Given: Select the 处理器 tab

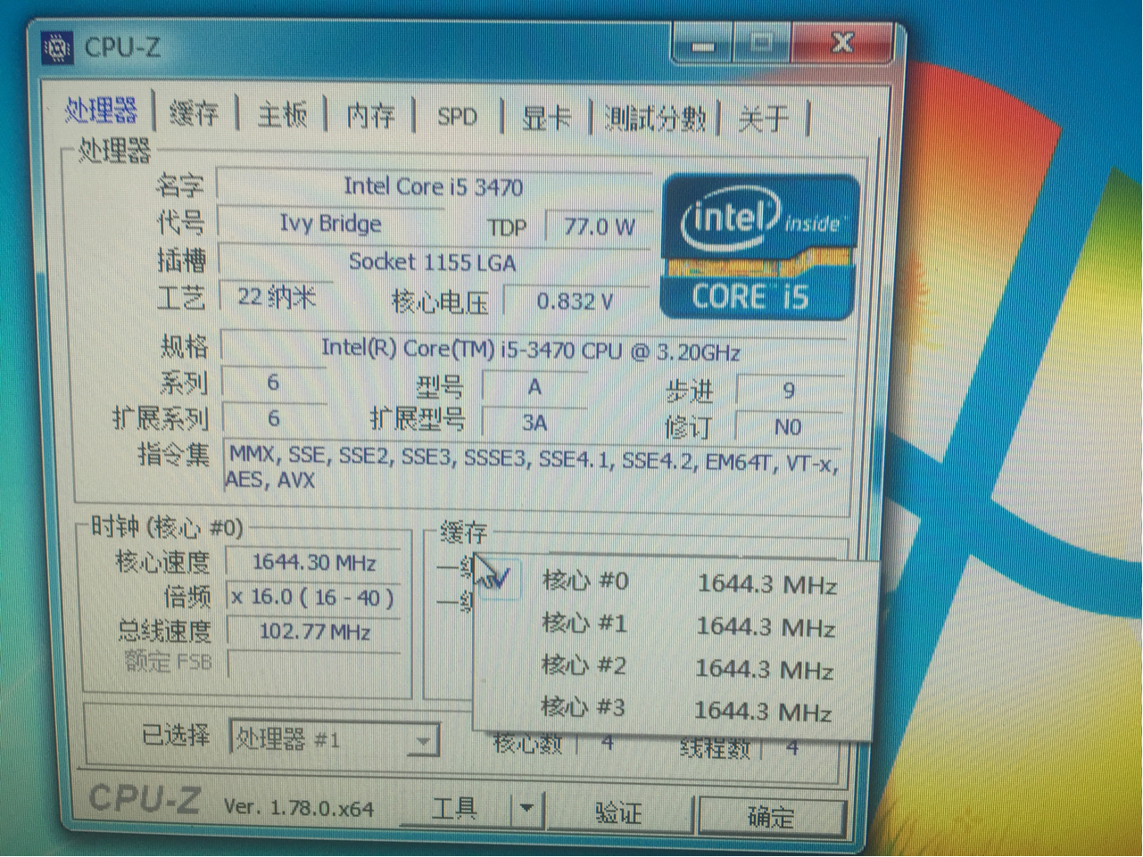Looking at the screenshot, I should click(x=101, y=111).
